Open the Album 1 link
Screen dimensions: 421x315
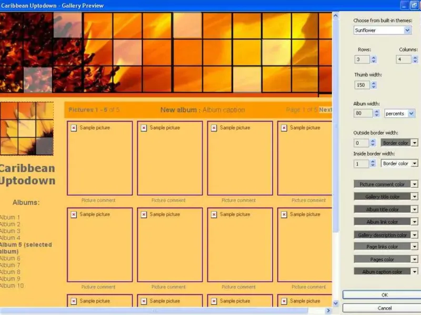pyautogui.click(x=10, y=217)
